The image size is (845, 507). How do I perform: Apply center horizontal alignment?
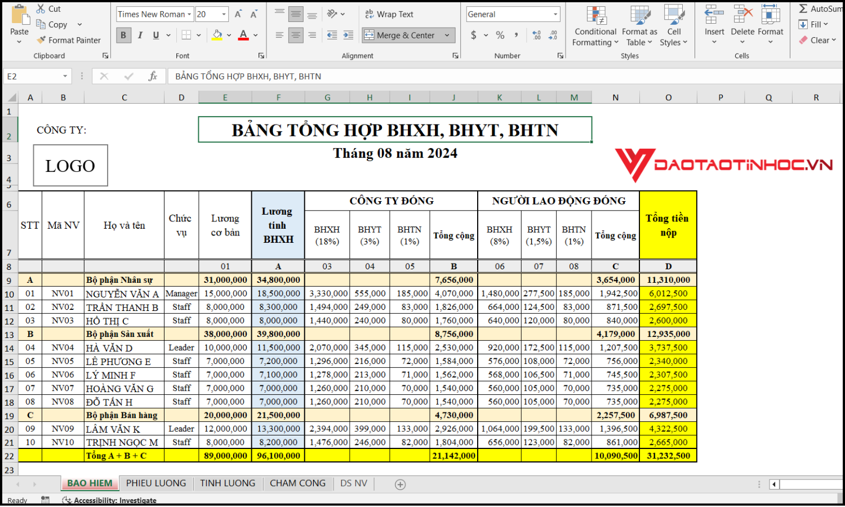(x=296, y=35)
